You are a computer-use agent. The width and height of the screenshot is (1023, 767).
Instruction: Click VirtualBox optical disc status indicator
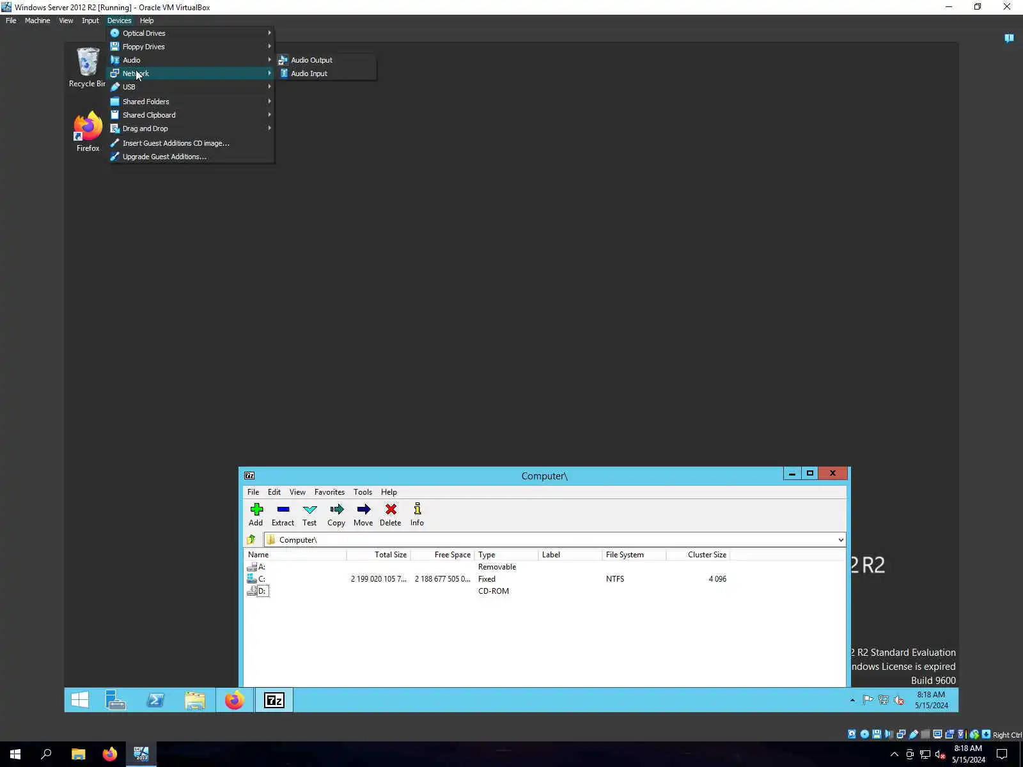click(864, 734)
